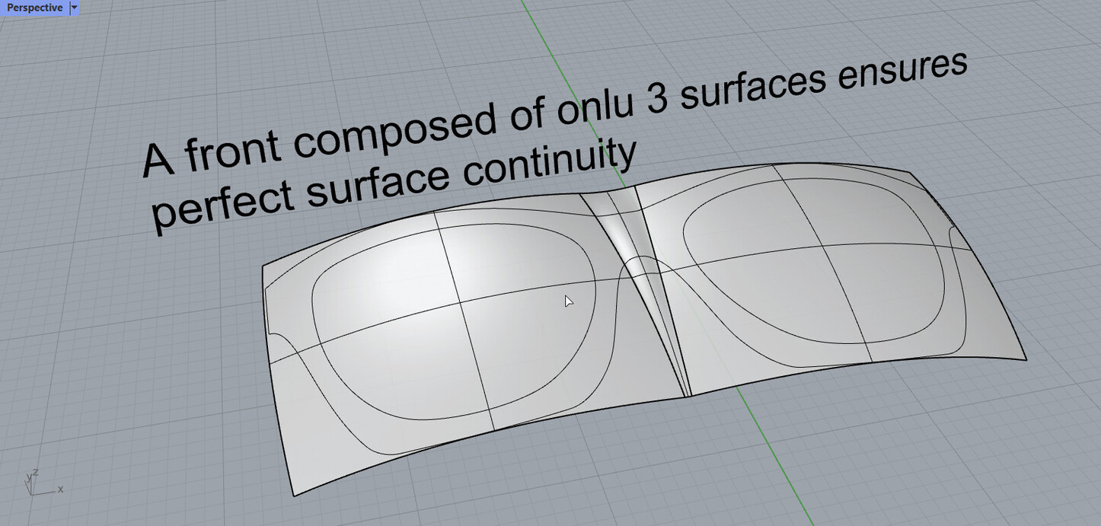Open the Perspective viewport dropdown arrow
Image resolution: width=1101 pixels, height=526 pixels.
[74, 8]
